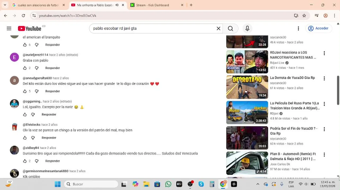Open the Windows Start menu

pyautogui.click(x=57, y=184)
